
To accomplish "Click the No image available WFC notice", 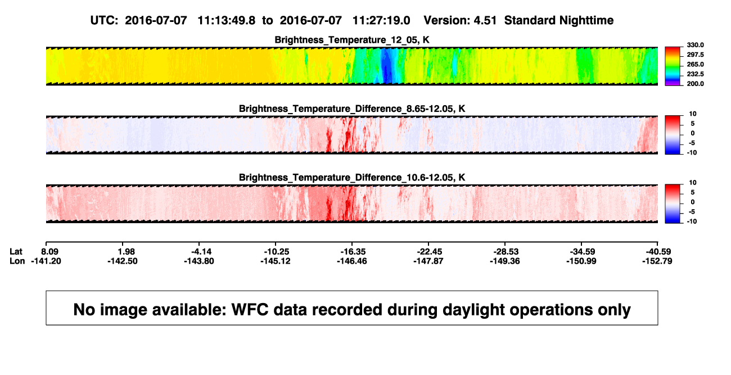I will [352, 308].
